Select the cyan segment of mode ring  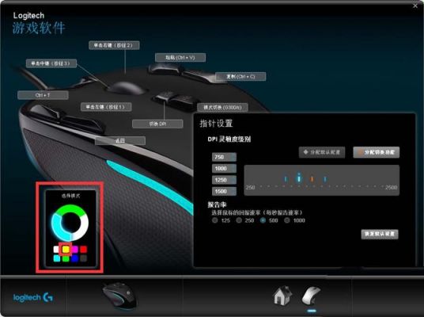pyautogui.click(x=58, y=227)
